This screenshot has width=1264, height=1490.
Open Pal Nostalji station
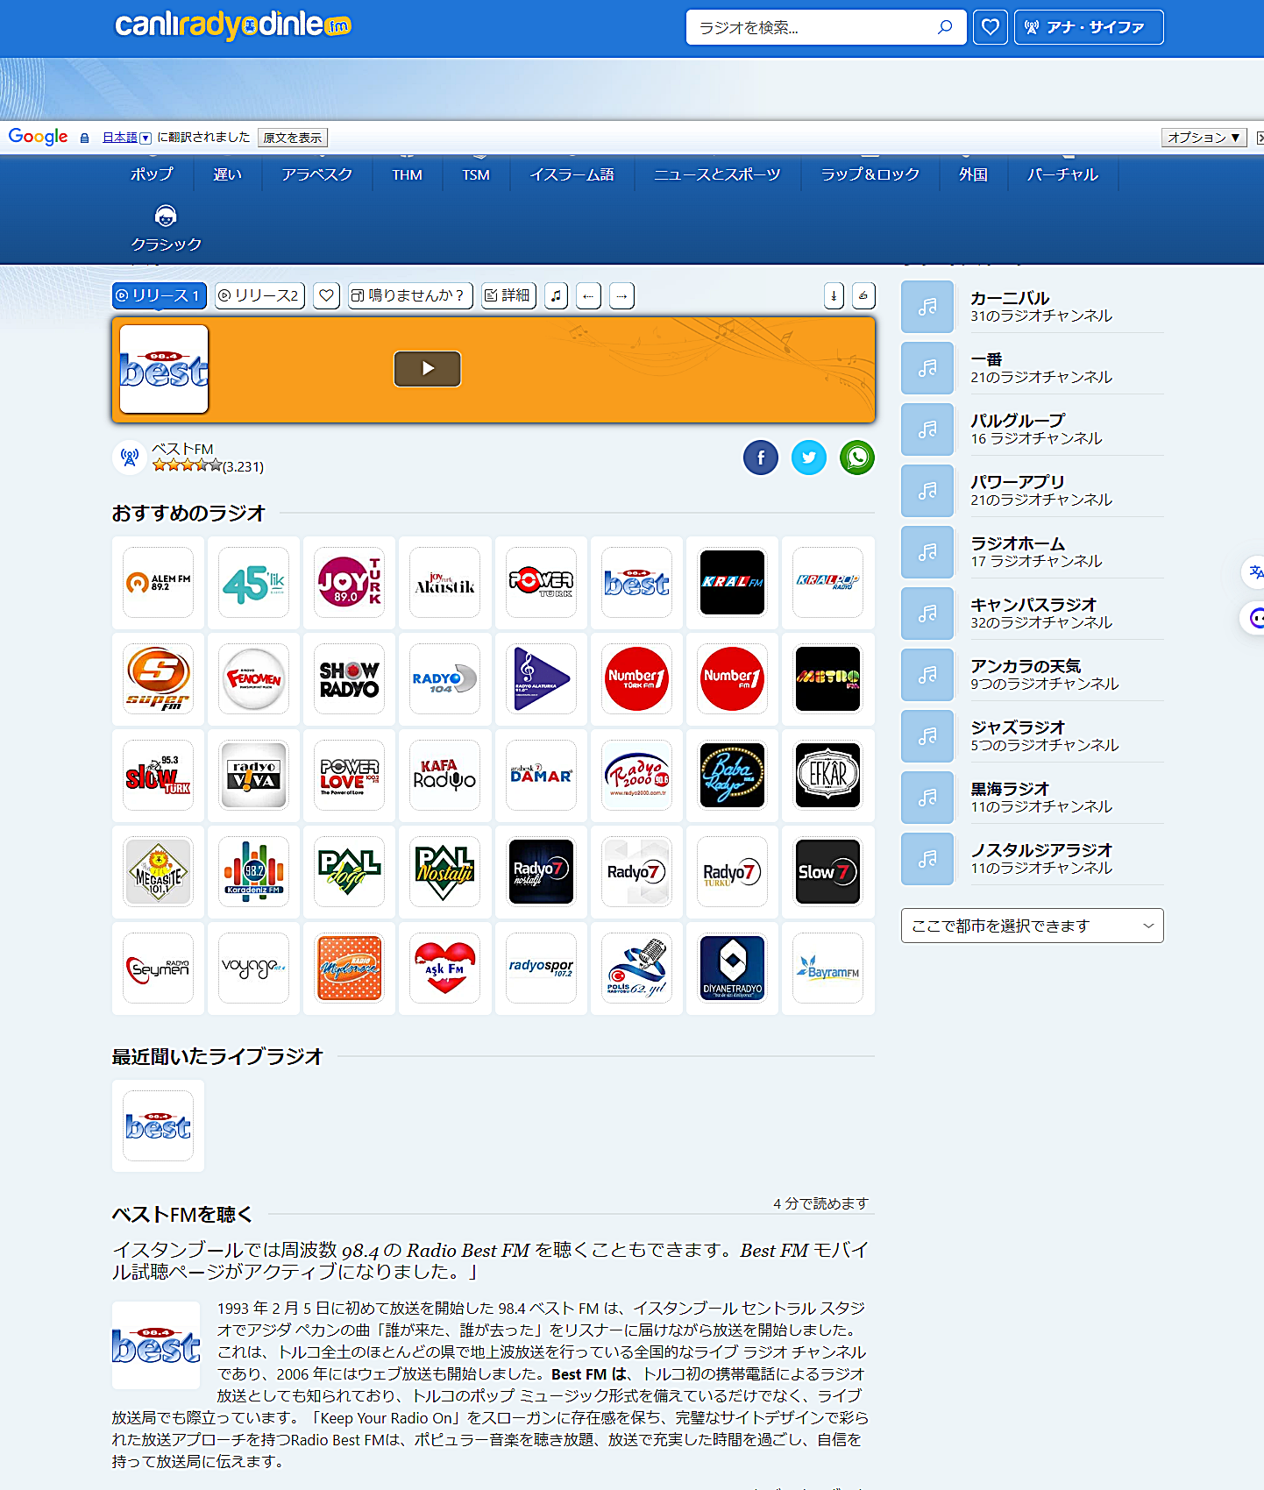click(445, 872)
